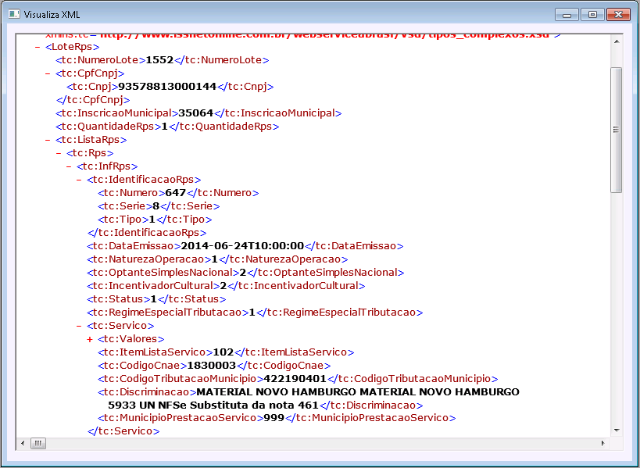640x468 pixels.
Task: Click the opening tc:Valores tag name
Action: pos(131,338)
